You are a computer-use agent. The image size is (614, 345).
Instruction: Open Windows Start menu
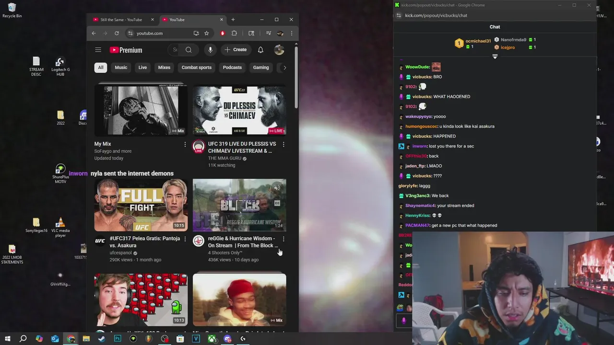coord(7,339)
